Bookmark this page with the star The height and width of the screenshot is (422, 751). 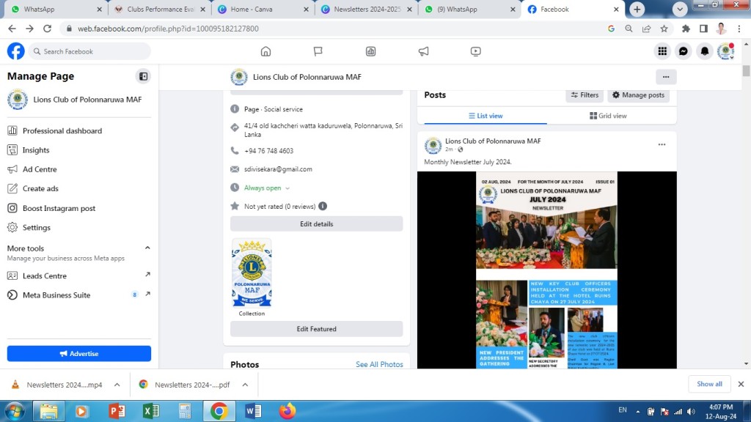pos(664,29)
